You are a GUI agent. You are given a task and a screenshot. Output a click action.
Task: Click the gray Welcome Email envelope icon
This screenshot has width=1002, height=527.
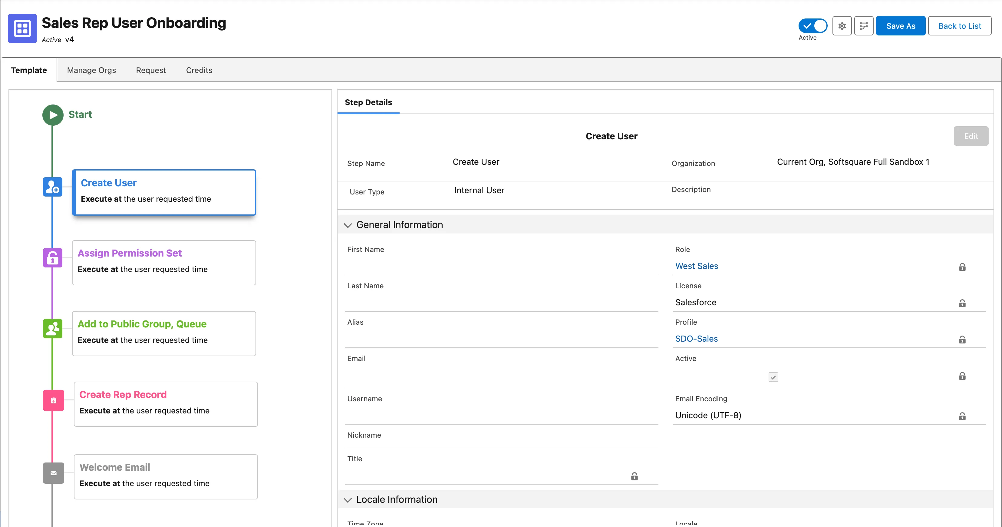click(53, 473)
